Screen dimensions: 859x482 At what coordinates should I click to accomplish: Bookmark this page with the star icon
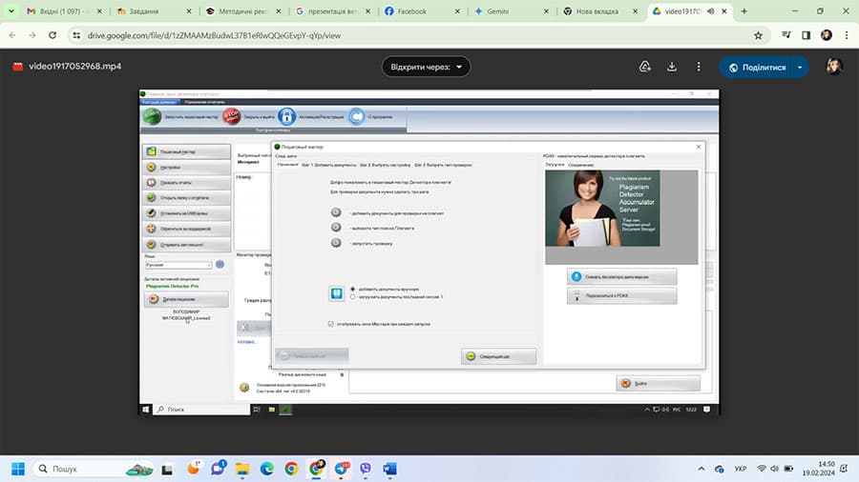click(x=758, y=34)
